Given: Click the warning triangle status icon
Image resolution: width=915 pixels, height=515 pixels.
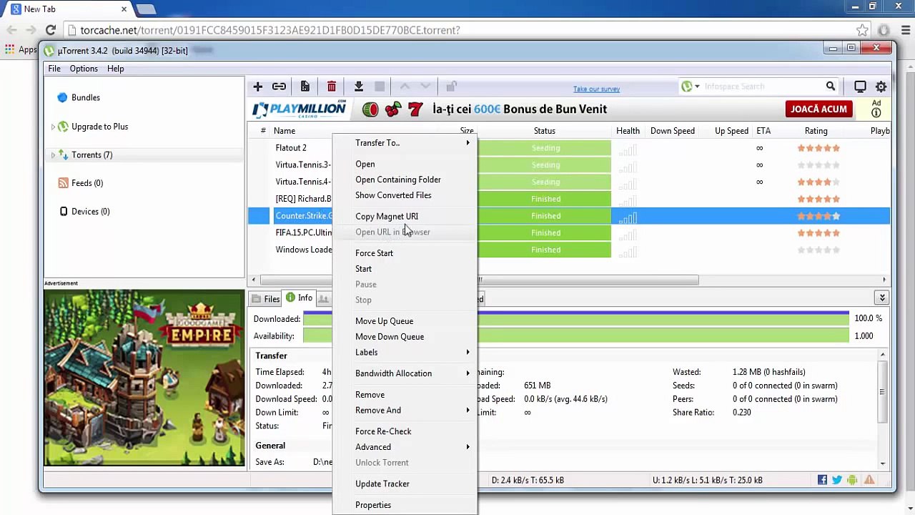Looking at the screenshot, I should click(x=869, y=480).
